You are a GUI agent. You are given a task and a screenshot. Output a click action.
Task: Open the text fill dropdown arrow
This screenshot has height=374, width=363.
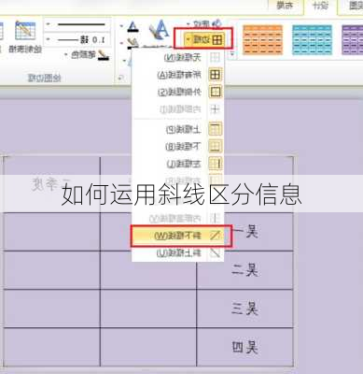tap(121, 26)
